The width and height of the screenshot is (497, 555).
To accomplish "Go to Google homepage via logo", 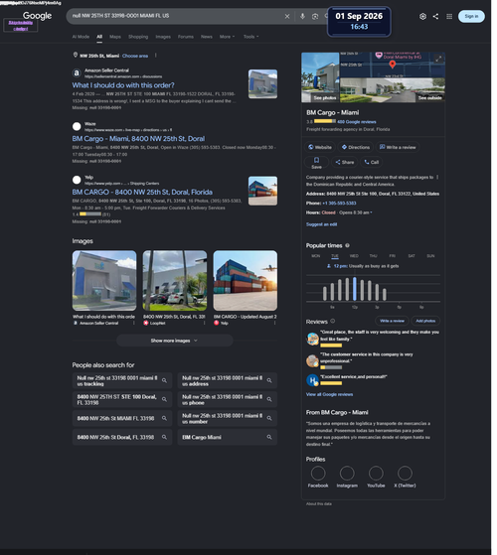I will [x=37, y=16].
